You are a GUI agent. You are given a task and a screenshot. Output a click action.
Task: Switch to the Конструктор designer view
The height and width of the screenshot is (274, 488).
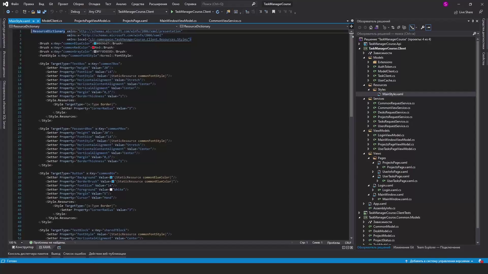(23, 247)
